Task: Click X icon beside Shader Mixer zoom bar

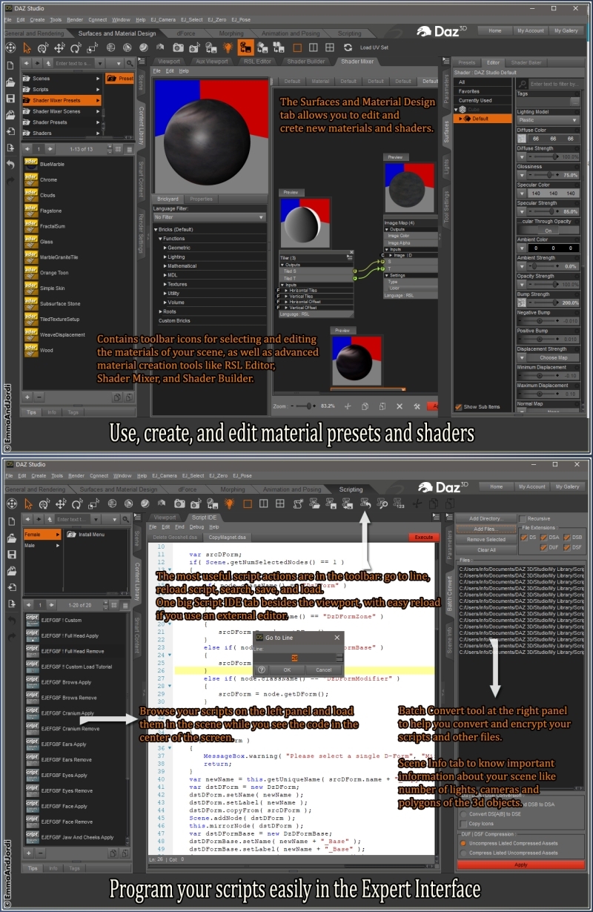Action: [400, 406]
